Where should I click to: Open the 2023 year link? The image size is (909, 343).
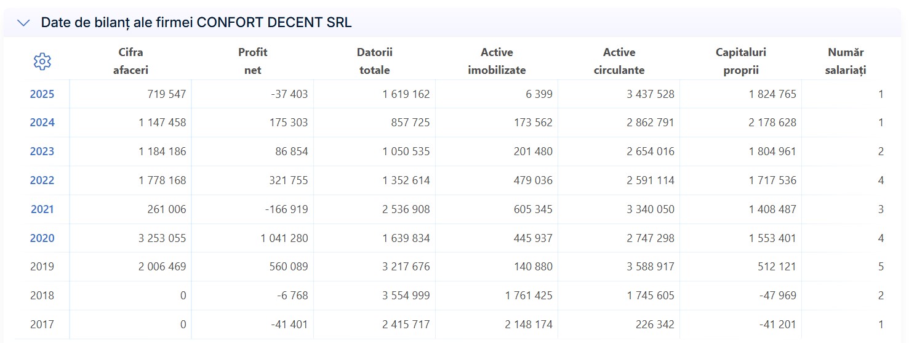coord(42,151)
